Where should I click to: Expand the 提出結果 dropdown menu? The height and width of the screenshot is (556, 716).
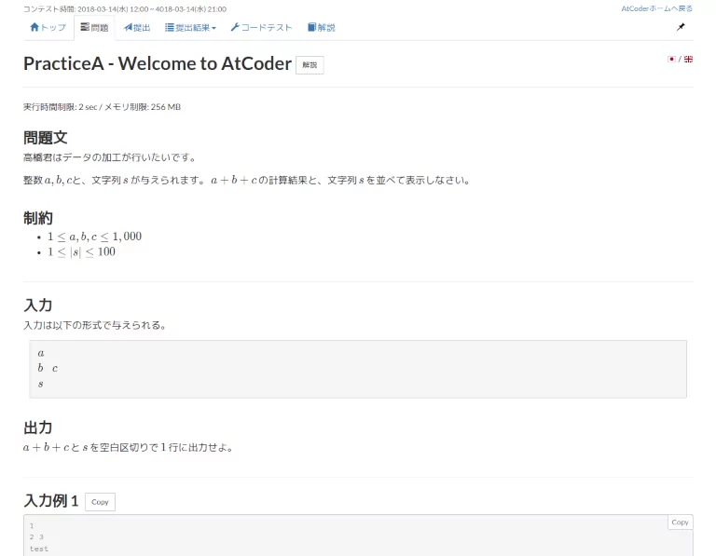[x=190, y=28]
